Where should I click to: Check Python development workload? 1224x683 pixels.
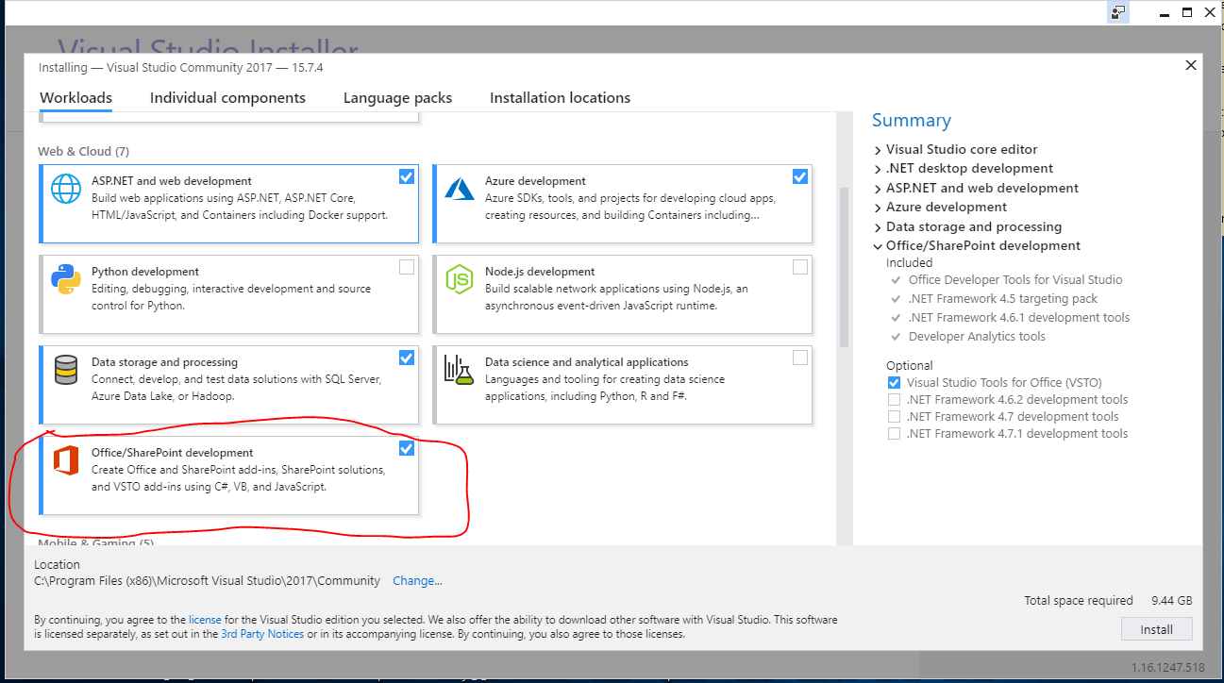[x=407, y=267]
